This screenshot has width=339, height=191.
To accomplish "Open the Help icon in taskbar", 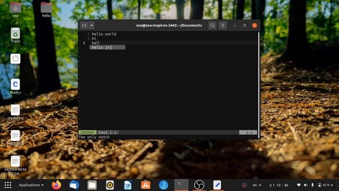I will point(164,185).
